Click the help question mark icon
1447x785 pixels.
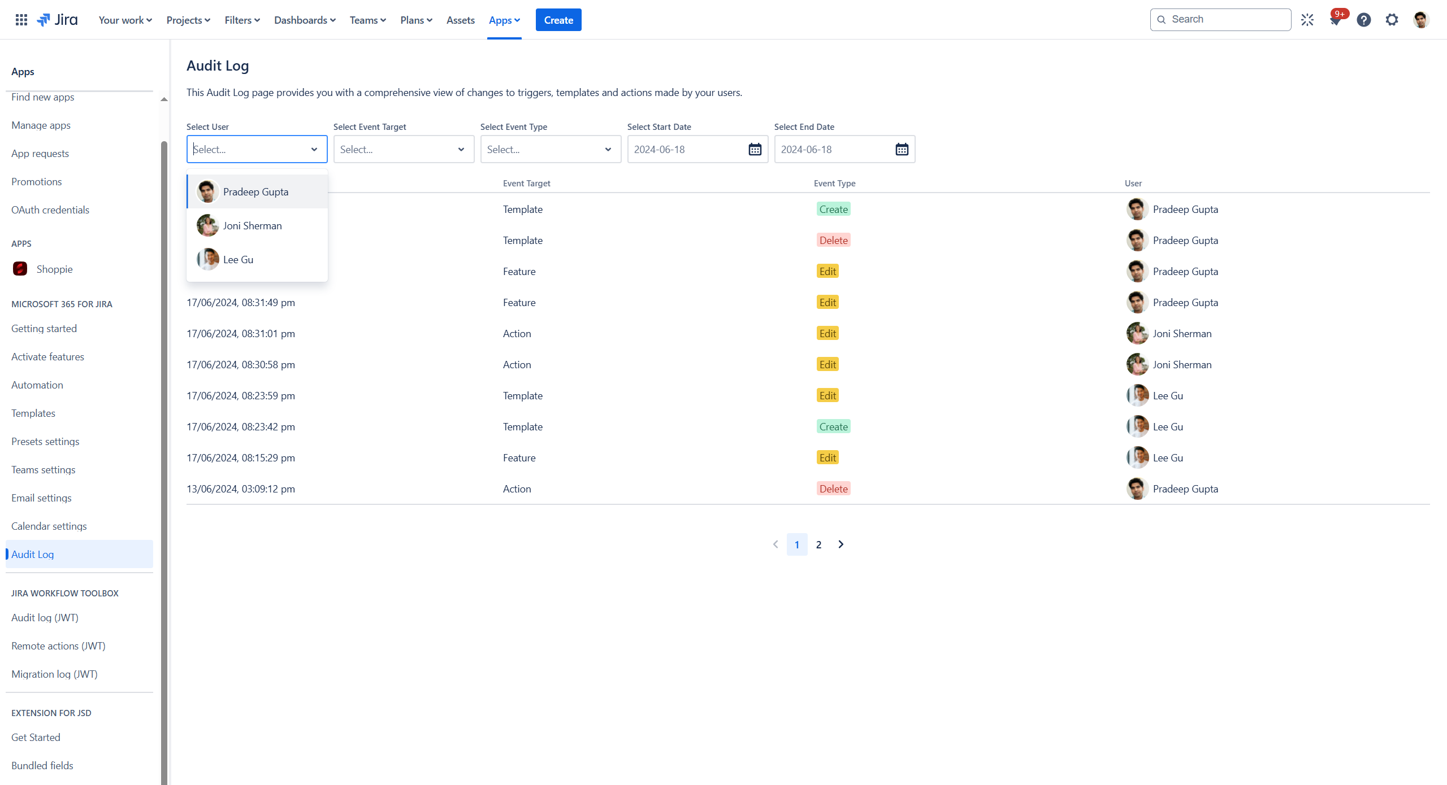click(1363, 20)
